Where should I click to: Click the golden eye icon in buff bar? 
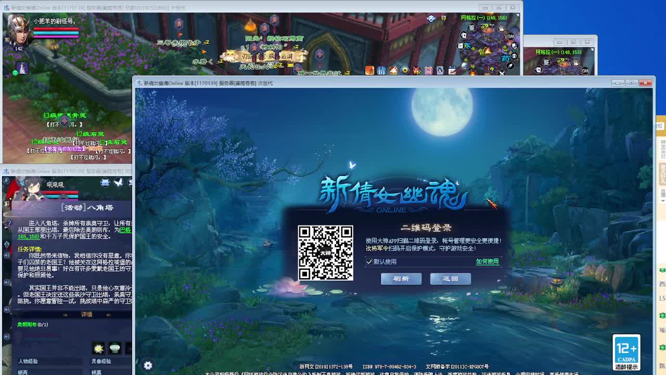click(405, 70)
